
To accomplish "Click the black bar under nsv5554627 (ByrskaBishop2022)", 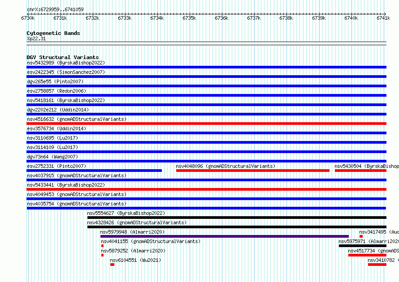I will click(x=237, y=218).
